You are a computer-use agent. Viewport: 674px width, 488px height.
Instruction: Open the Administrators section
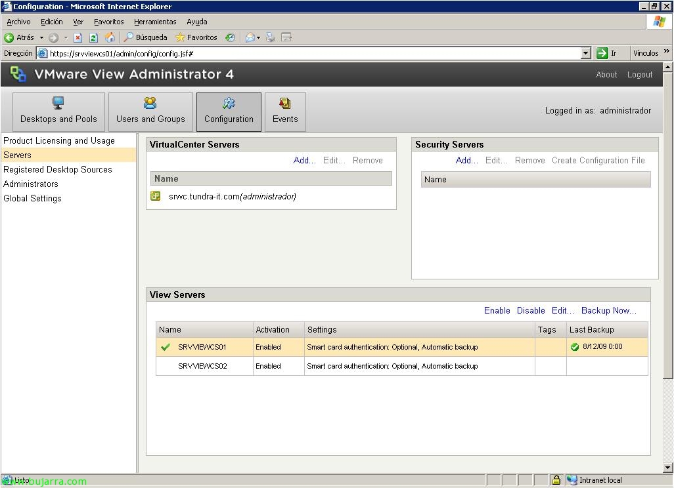[30, 184]
